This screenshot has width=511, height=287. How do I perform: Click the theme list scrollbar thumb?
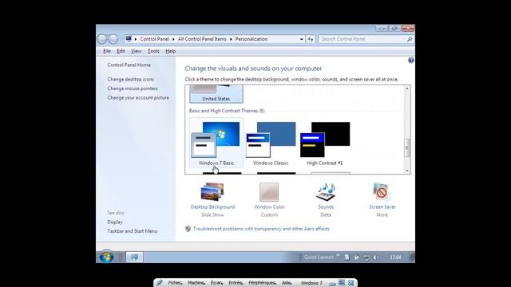(x=406, y=147)
